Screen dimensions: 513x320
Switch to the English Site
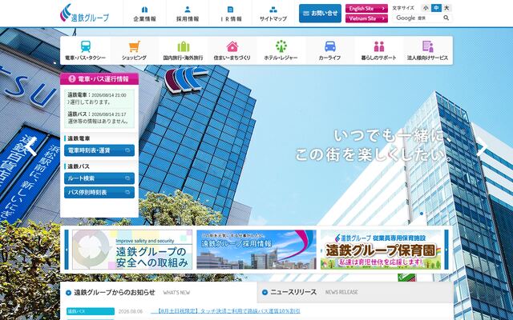coord(366,9)
